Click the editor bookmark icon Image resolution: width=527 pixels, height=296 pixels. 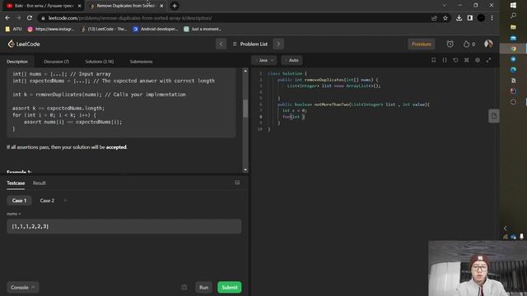(x=434, y=60)
